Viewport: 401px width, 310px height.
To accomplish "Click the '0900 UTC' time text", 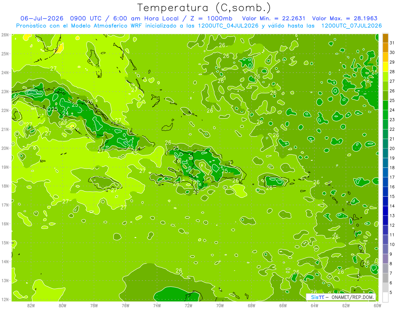I will (86, 18).
